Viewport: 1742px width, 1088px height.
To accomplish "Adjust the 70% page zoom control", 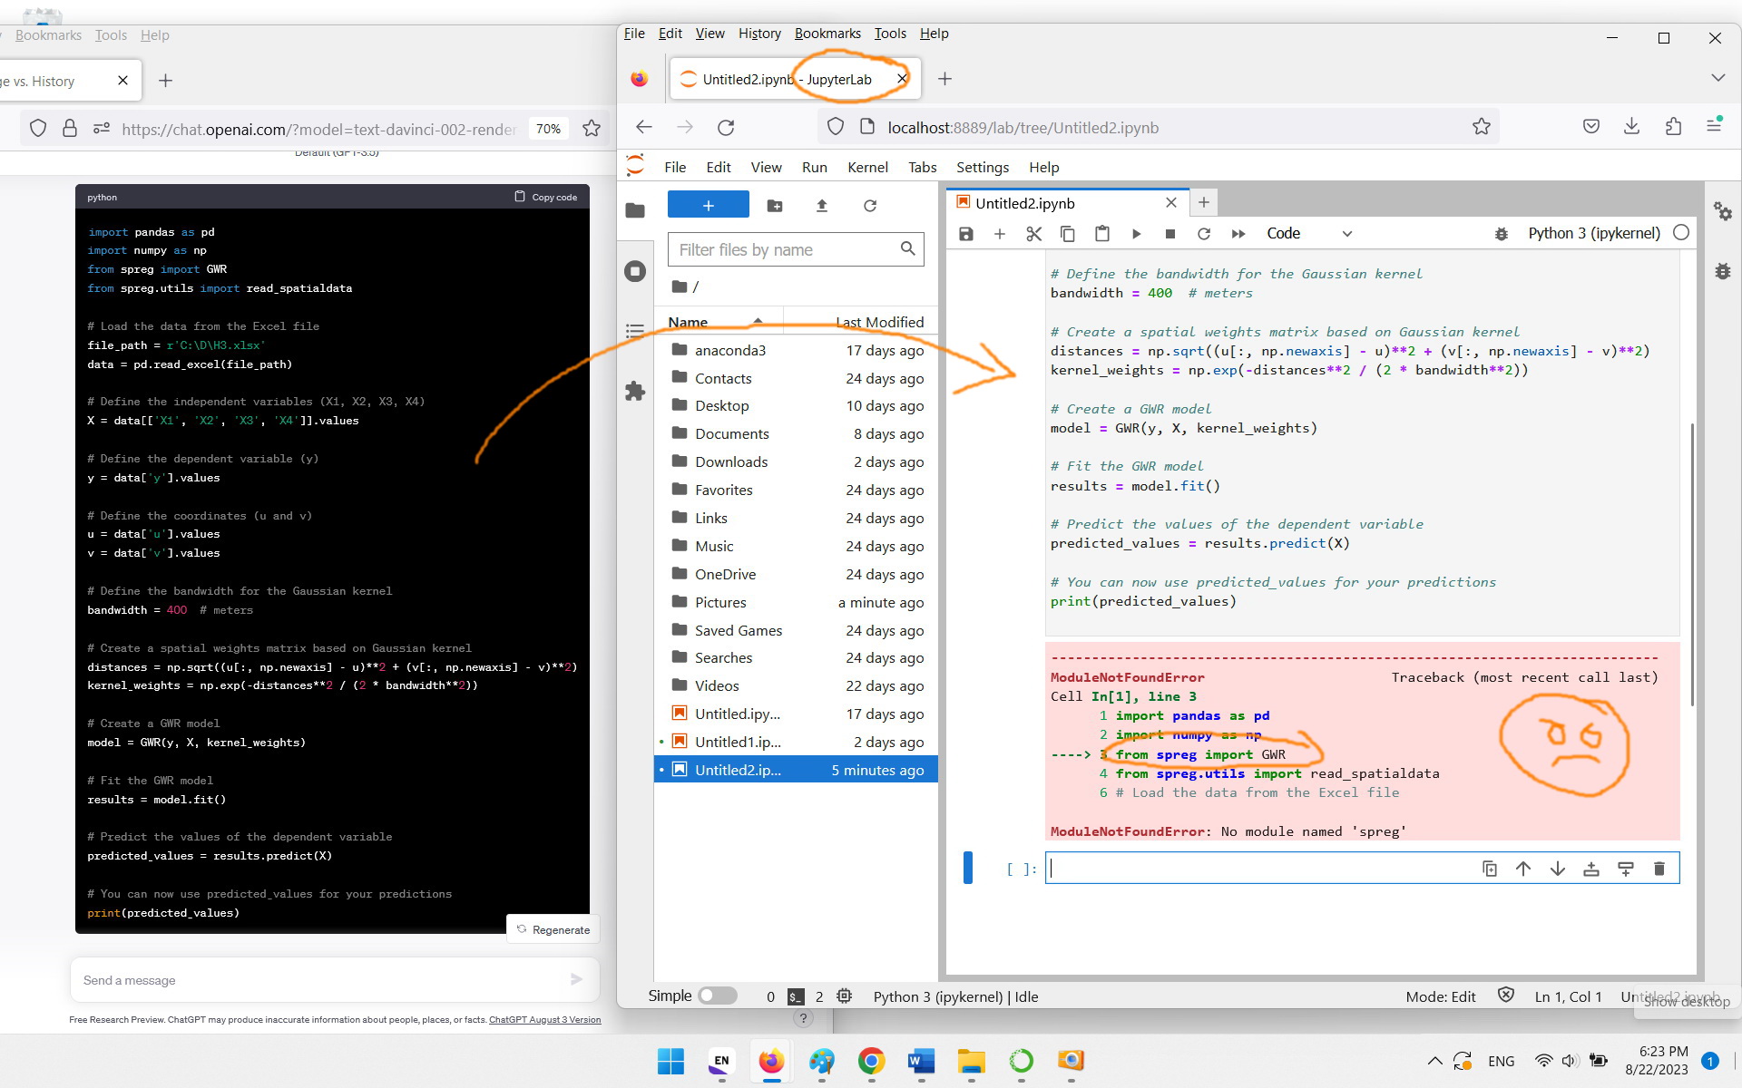I will (x=548, y=129).
